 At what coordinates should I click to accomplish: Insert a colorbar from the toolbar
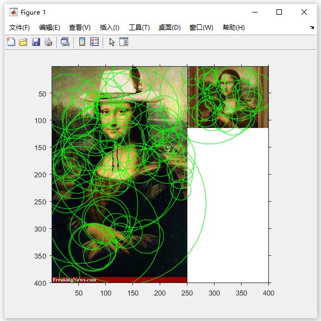point(82,42)
